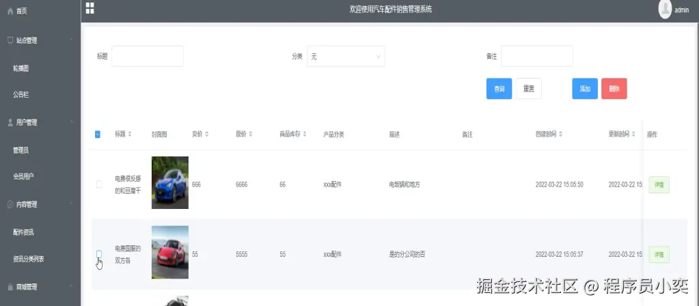This screenshot has width=699, height=306.
Task: Collapse the 商城管理 menu chevron
Action: 71,287
